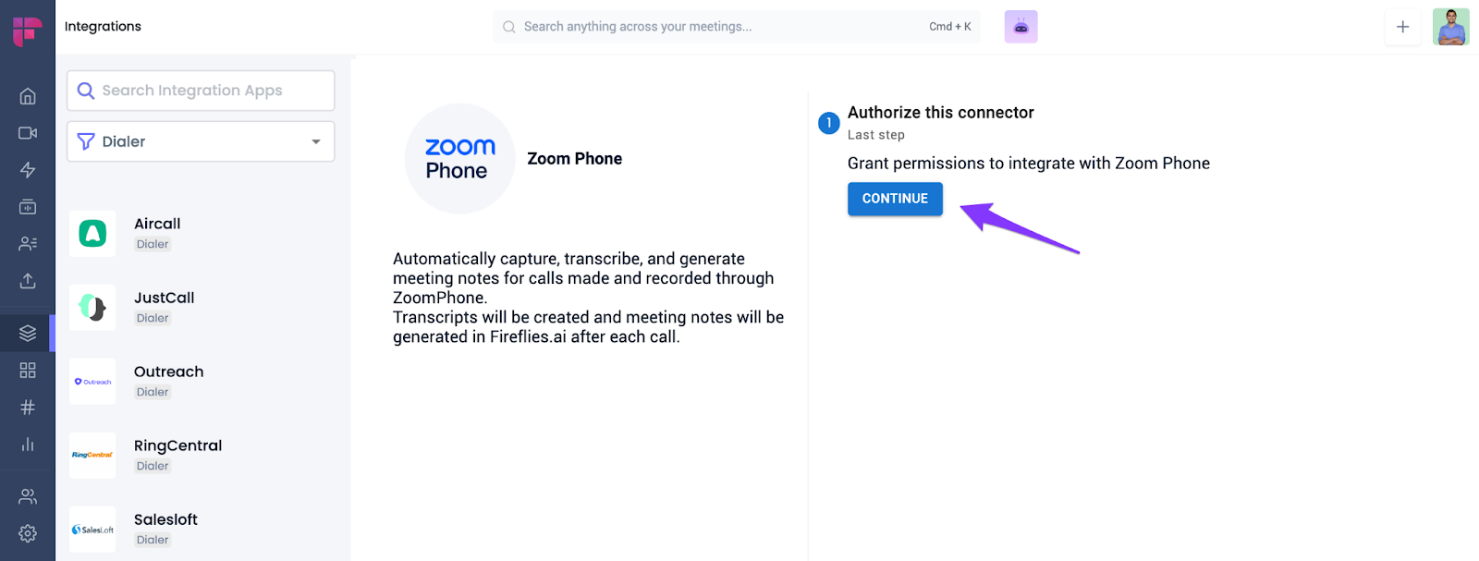Click the plus icon in header
The image size is (1479, 561).
[x=1402, y=27]
